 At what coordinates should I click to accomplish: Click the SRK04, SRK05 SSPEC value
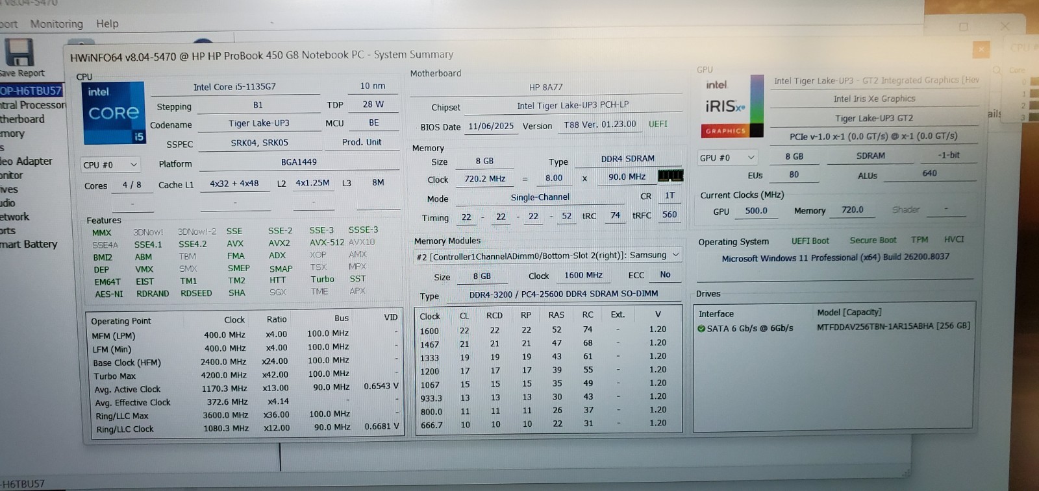pyautogui.click(x=260, y=143)
